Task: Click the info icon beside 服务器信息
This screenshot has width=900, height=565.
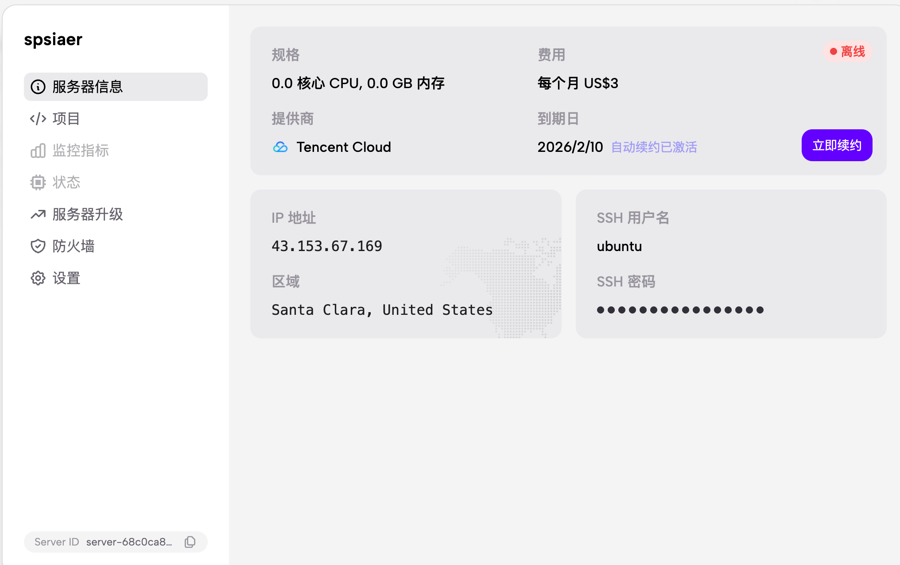Action: [x=38, y=87]
